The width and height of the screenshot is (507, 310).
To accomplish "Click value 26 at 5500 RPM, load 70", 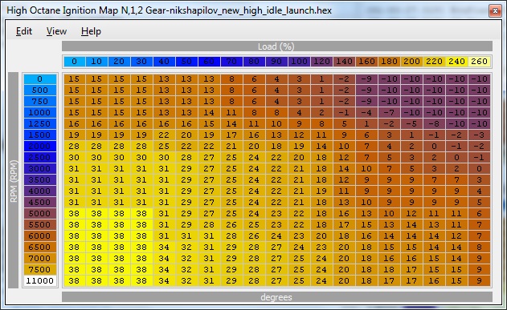I will tap(231, 224).
